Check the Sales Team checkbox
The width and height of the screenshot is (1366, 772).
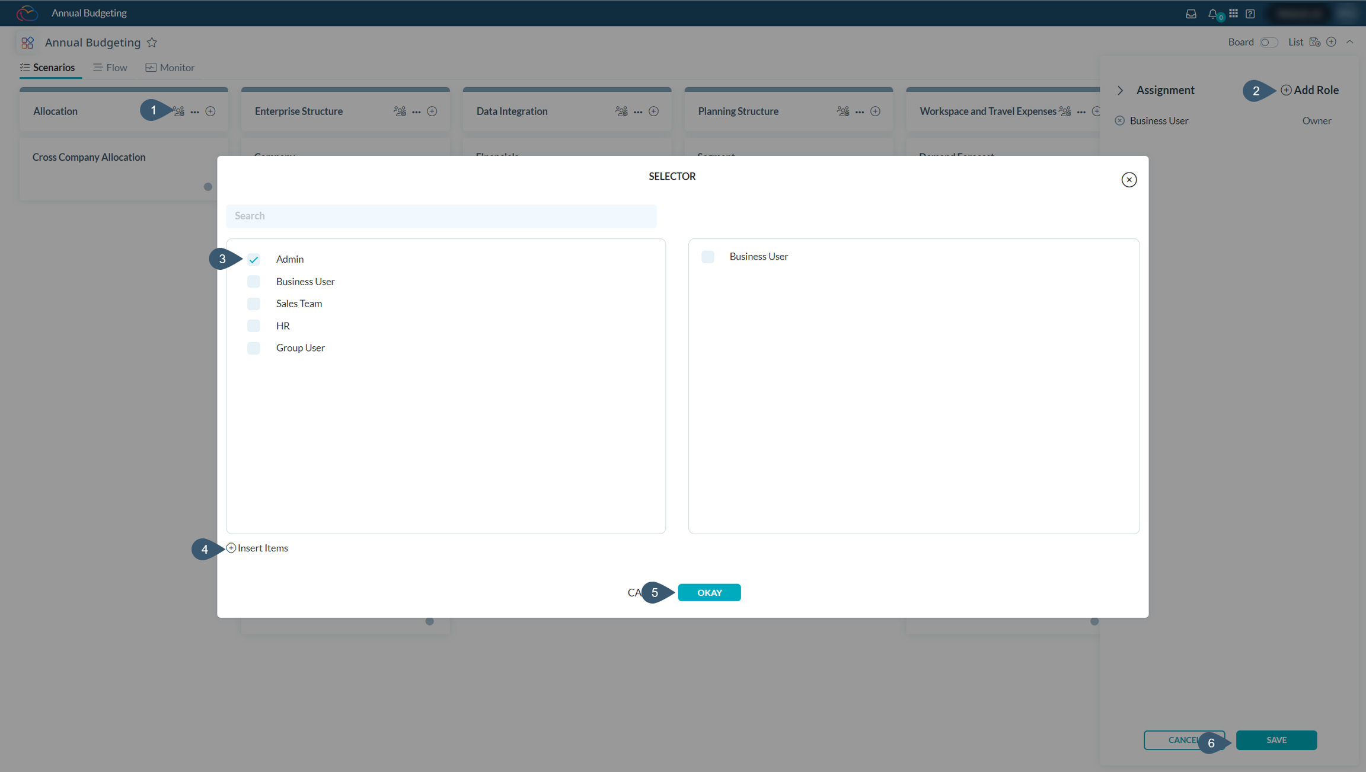coord(254,304)
